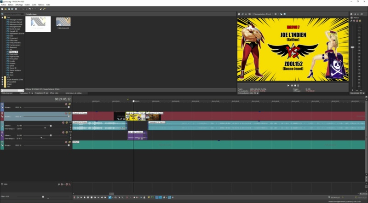The height and width of the screenshot is (203, 368).
Task: Click the first audio track Volume slider handle
Action: click(51, 126)
